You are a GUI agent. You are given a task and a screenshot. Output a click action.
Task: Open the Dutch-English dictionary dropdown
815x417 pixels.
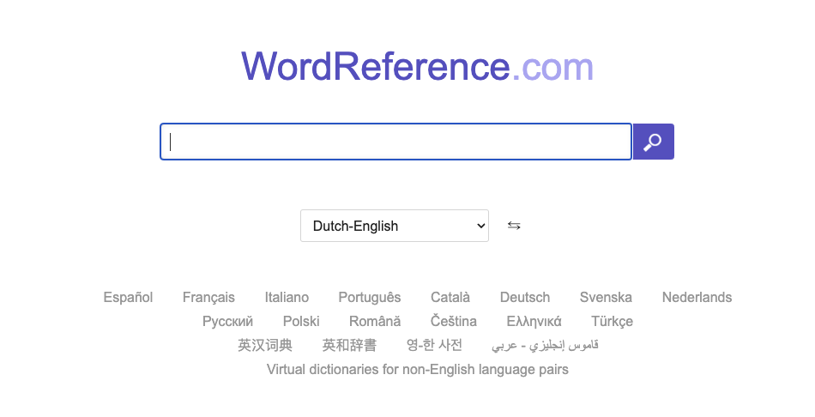395,226
